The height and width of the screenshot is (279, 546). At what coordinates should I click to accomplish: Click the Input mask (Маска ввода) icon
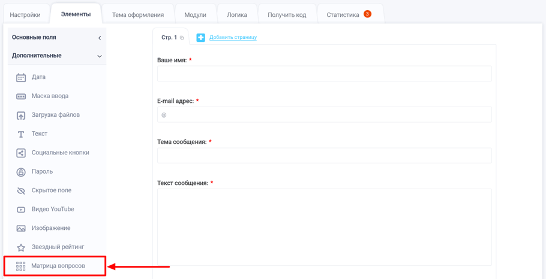(21, 96)
